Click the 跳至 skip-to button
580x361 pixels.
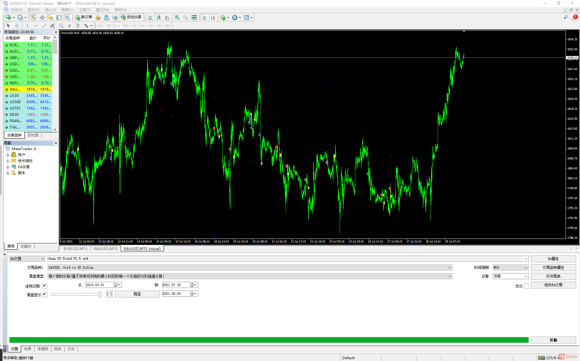coord(137,294)
